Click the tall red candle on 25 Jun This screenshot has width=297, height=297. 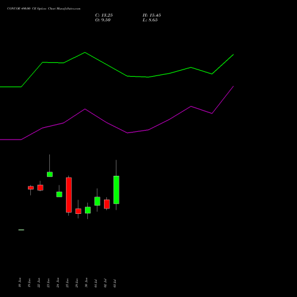coord(69,195)
